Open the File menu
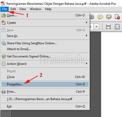Image resolution: width=122 pixels, height=117 pixels. pos(5,9)
